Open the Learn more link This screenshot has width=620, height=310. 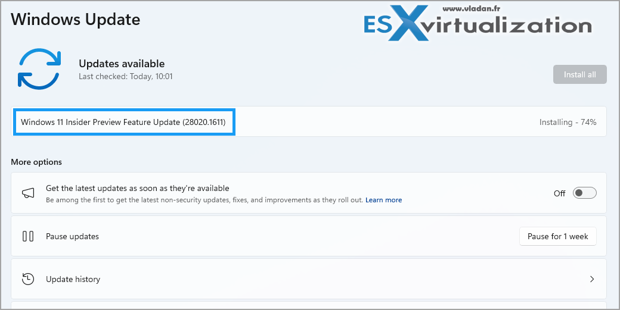(x=383, y=200)
